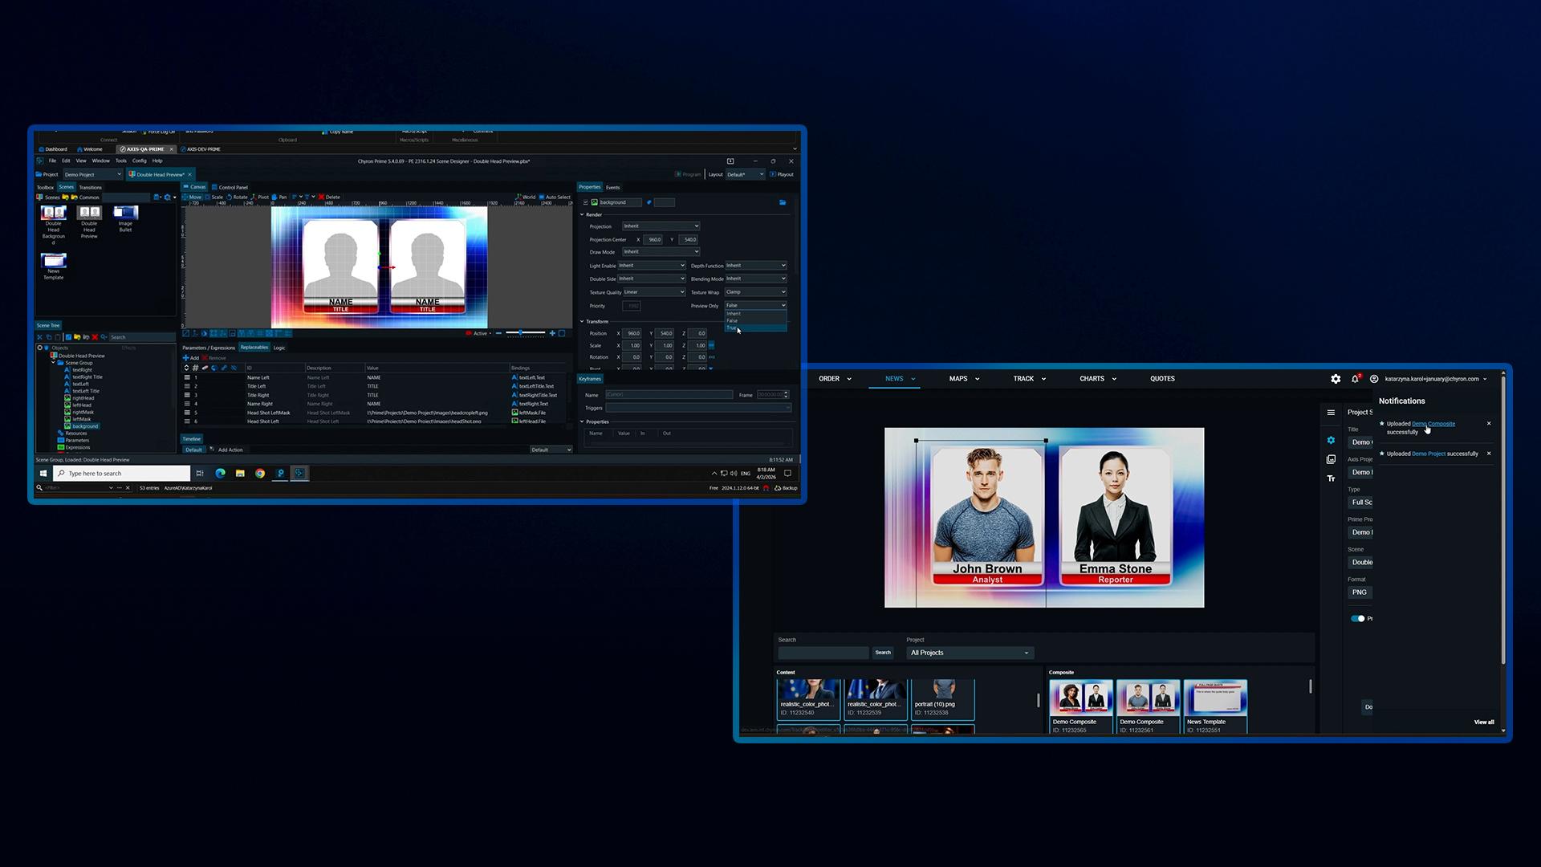Select the Rotate tool in canvas toolbar
1541x867 pixels.
(237, 197)
